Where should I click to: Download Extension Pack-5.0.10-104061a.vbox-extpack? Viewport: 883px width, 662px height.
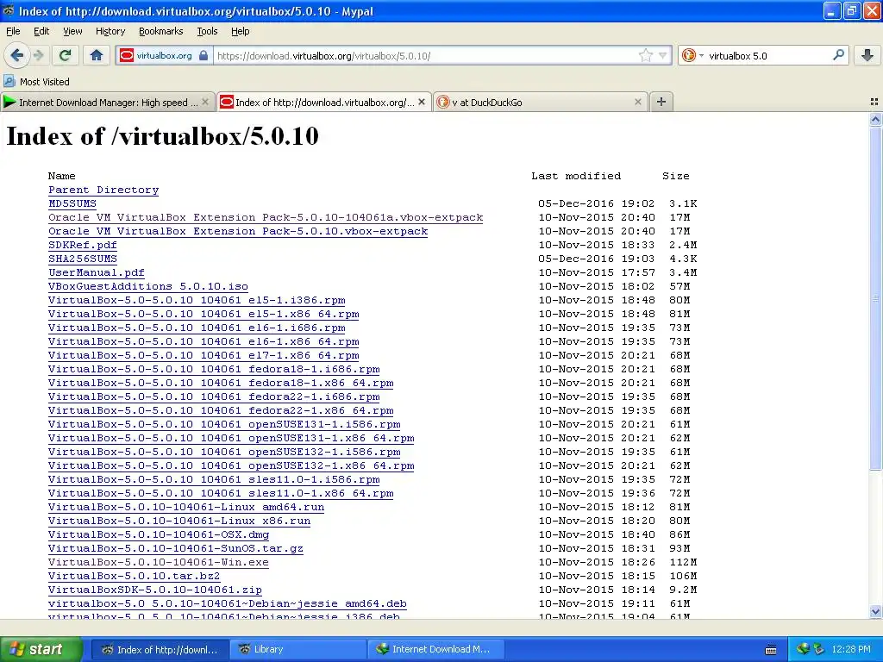pyautogui.click(x=266, y=217)
